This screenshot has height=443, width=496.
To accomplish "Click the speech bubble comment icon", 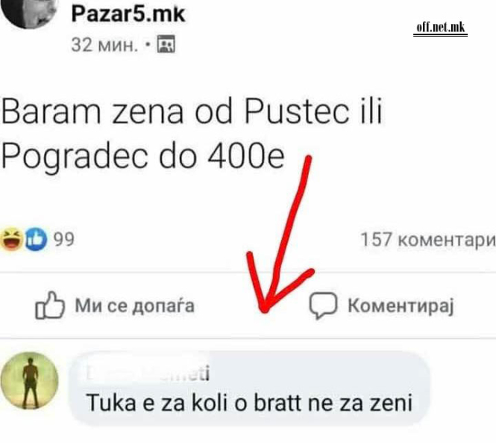I will click(323, 306).
